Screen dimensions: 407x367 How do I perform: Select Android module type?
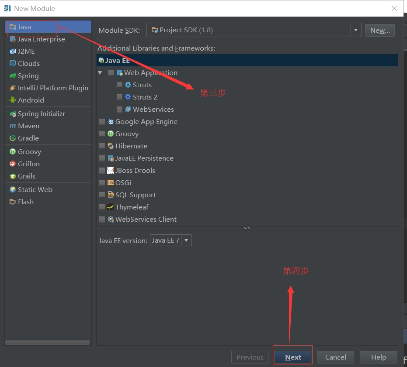coord(48,100)
